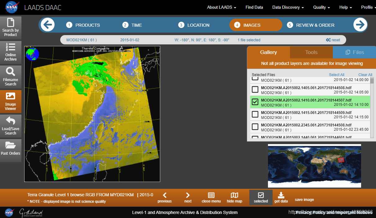
Task: Click the Thermal Composite browse image
Action: pos(92,114)
